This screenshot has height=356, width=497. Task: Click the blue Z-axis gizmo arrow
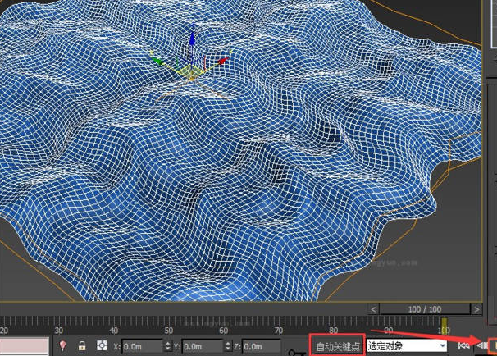tap(192, 38)
